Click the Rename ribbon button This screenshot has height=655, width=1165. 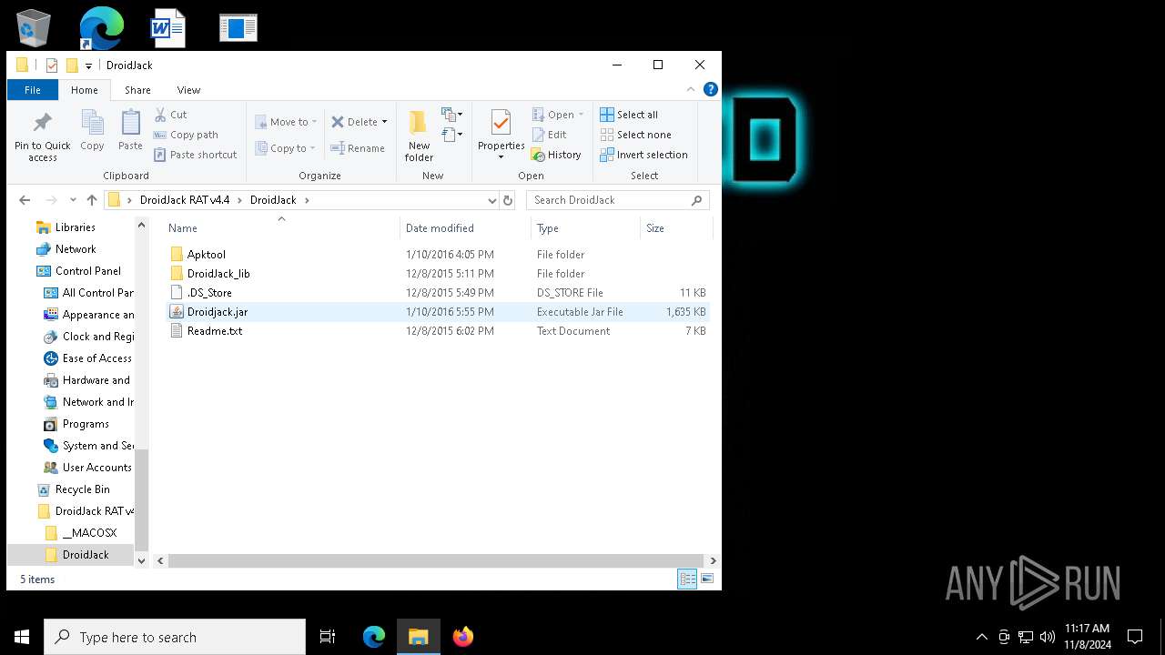(358, 148)
